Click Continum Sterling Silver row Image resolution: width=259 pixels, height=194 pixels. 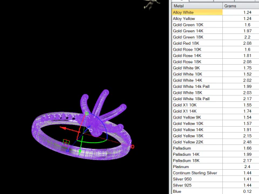215,173
